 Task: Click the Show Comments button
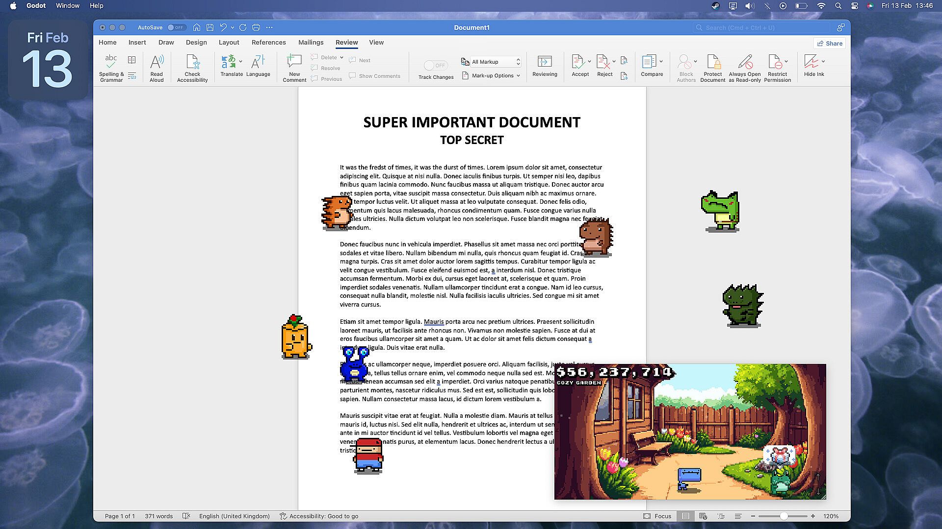pyautogui.click(x=375, y=76)
